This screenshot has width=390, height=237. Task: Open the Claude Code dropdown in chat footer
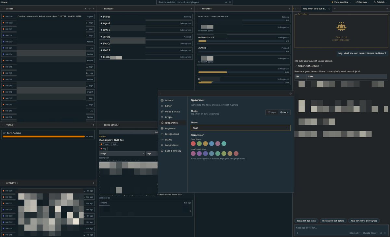pos(370,233)
